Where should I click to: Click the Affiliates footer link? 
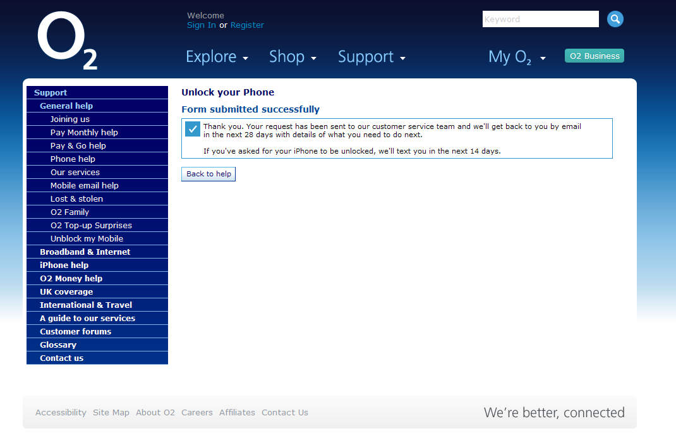coord(237,413)
